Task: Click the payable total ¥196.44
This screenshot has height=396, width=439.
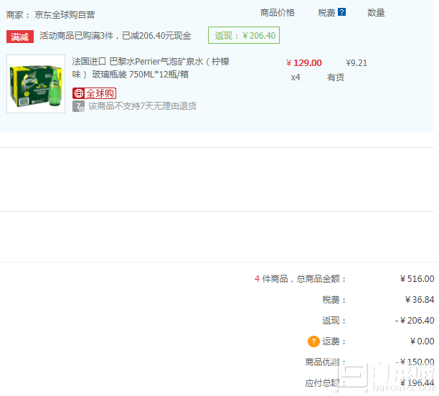Action: tap(417, 382)
